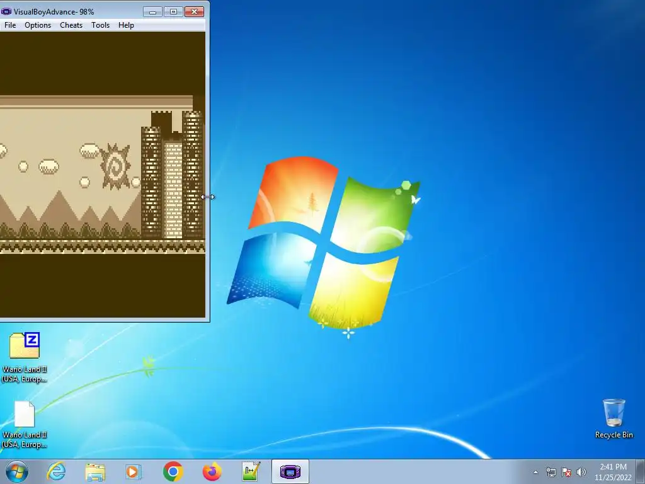The image size is (645, 484).
Task: Open the Windows Start menu
Action: (x=17, y=471)
